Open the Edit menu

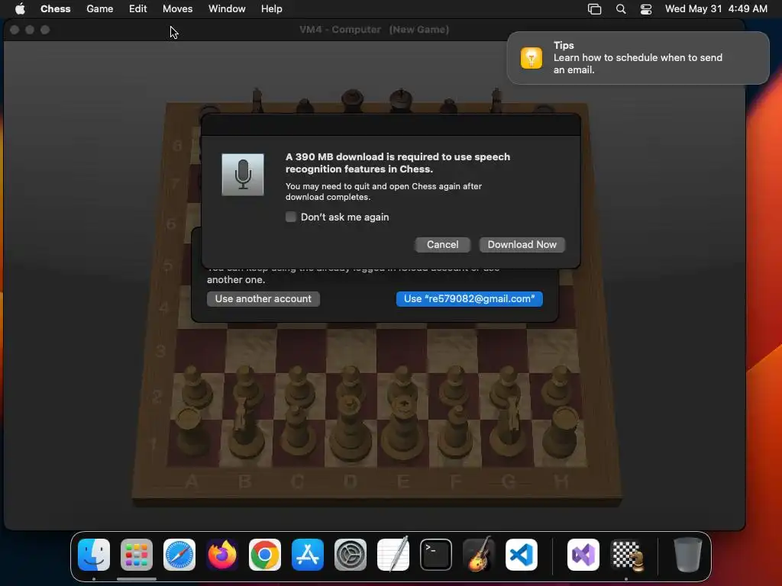tap(137, 9)
